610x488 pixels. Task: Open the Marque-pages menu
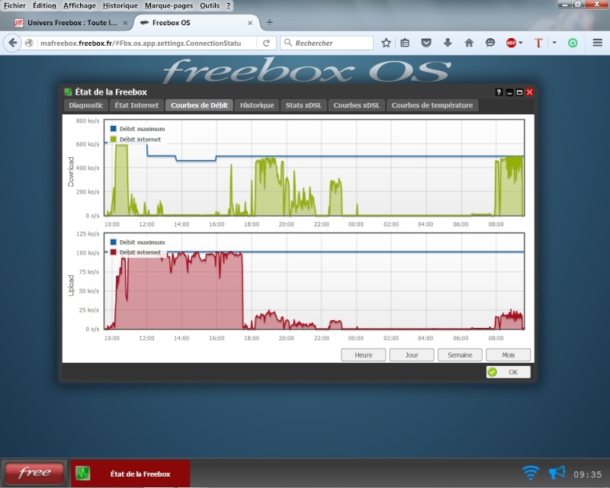pyautogui.click(x=169, y=5)
